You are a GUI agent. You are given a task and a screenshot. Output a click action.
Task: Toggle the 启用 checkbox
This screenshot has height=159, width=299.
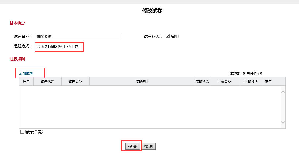168,36
